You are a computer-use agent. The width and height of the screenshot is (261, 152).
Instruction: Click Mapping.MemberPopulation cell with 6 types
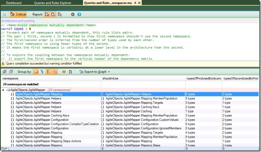click(x=142, y=99)
